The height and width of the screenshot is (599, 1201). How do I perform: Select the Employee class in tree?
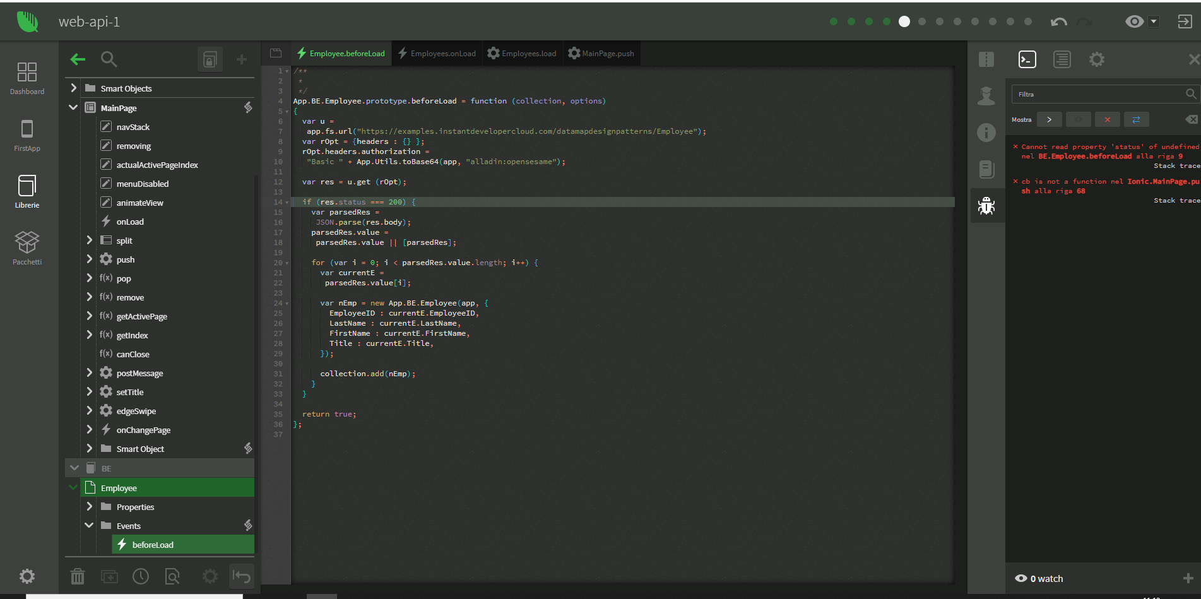coord(167,487)
